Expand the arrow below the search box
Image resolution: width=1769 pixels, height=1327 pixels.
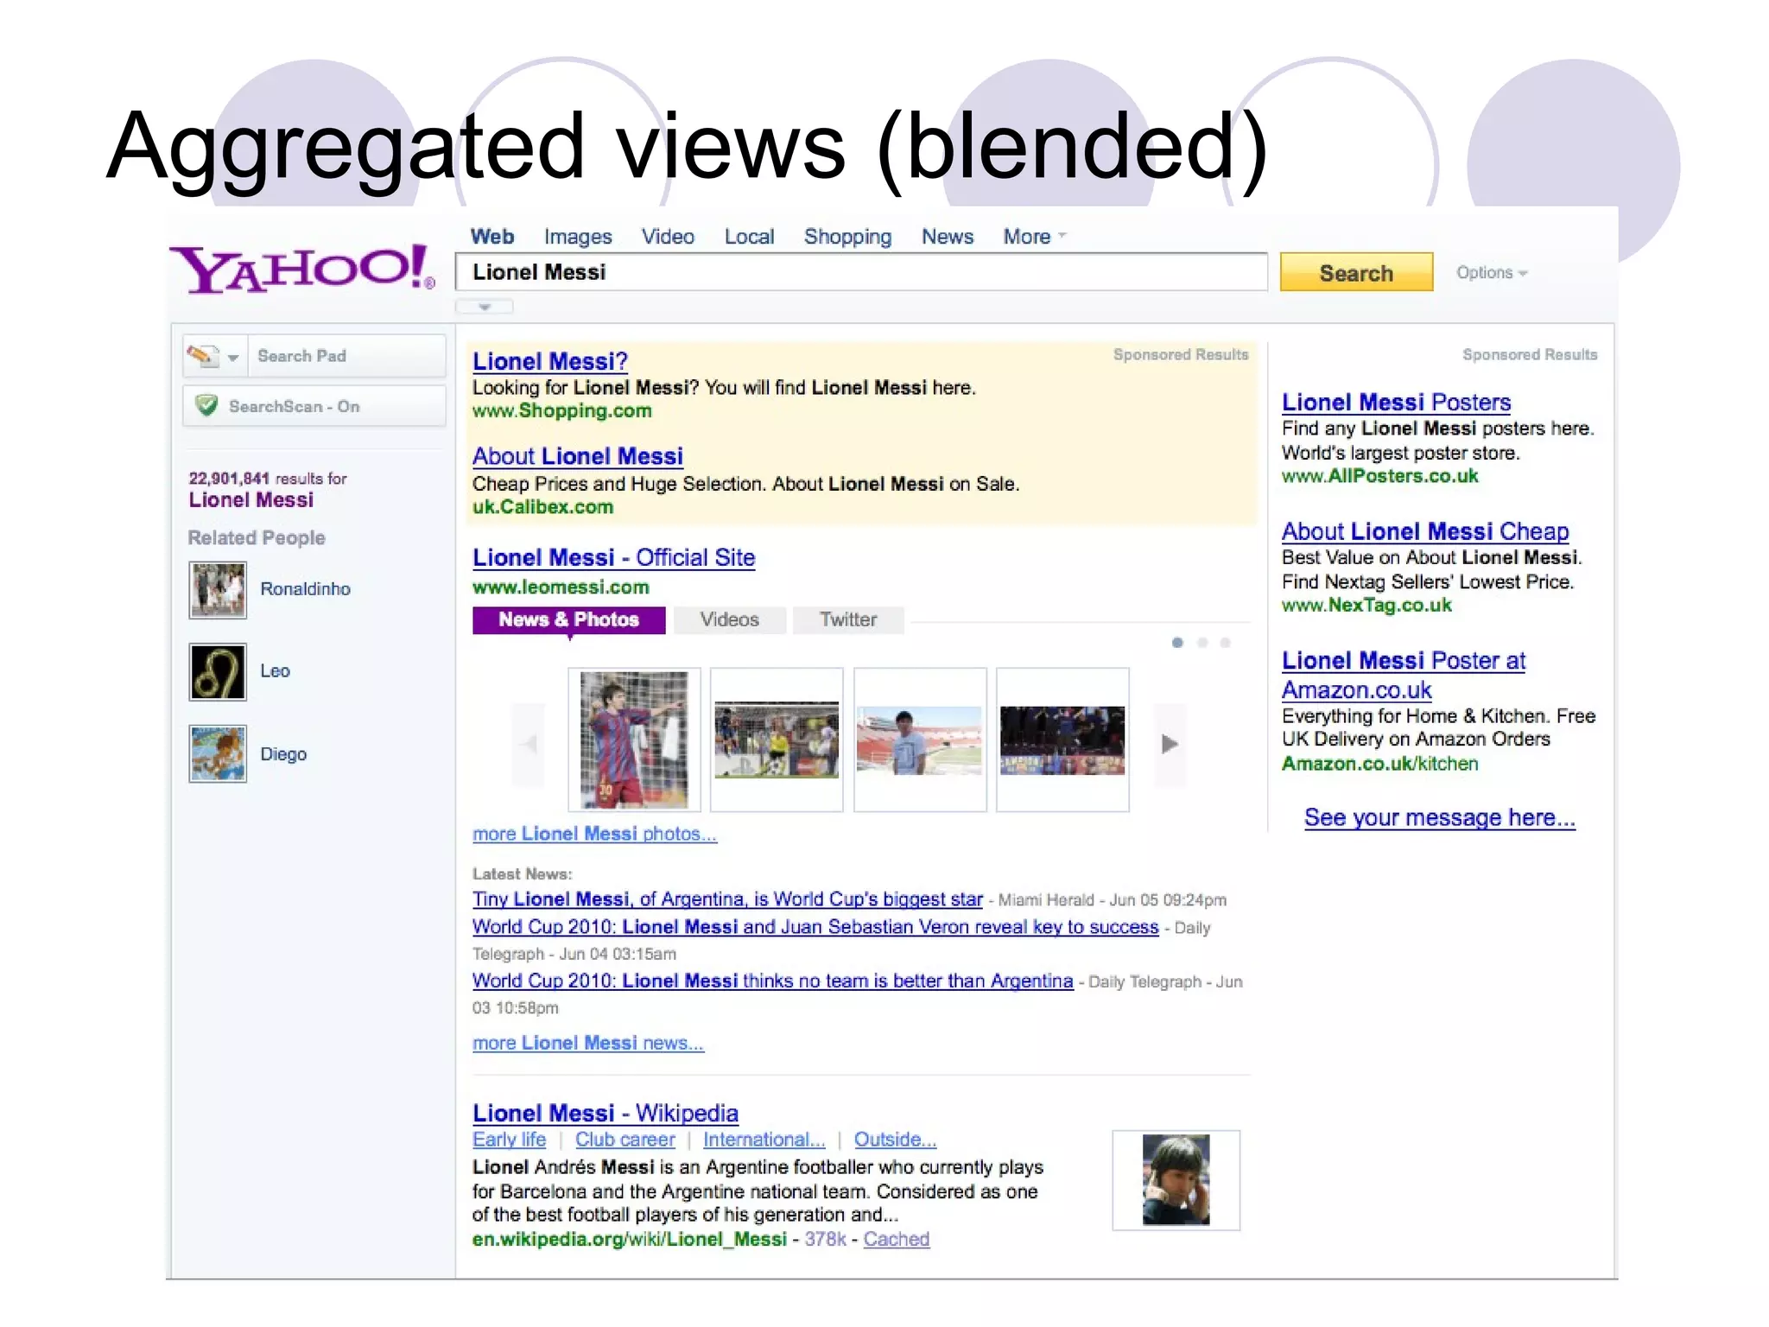(485, 307)
